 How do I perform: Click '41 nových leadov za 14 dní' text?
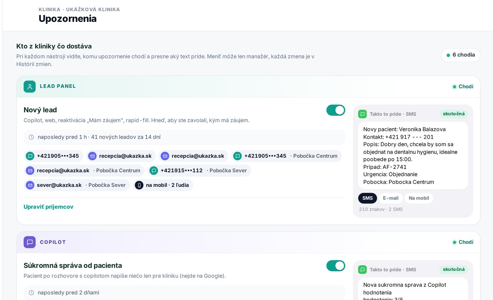point(126,137)
